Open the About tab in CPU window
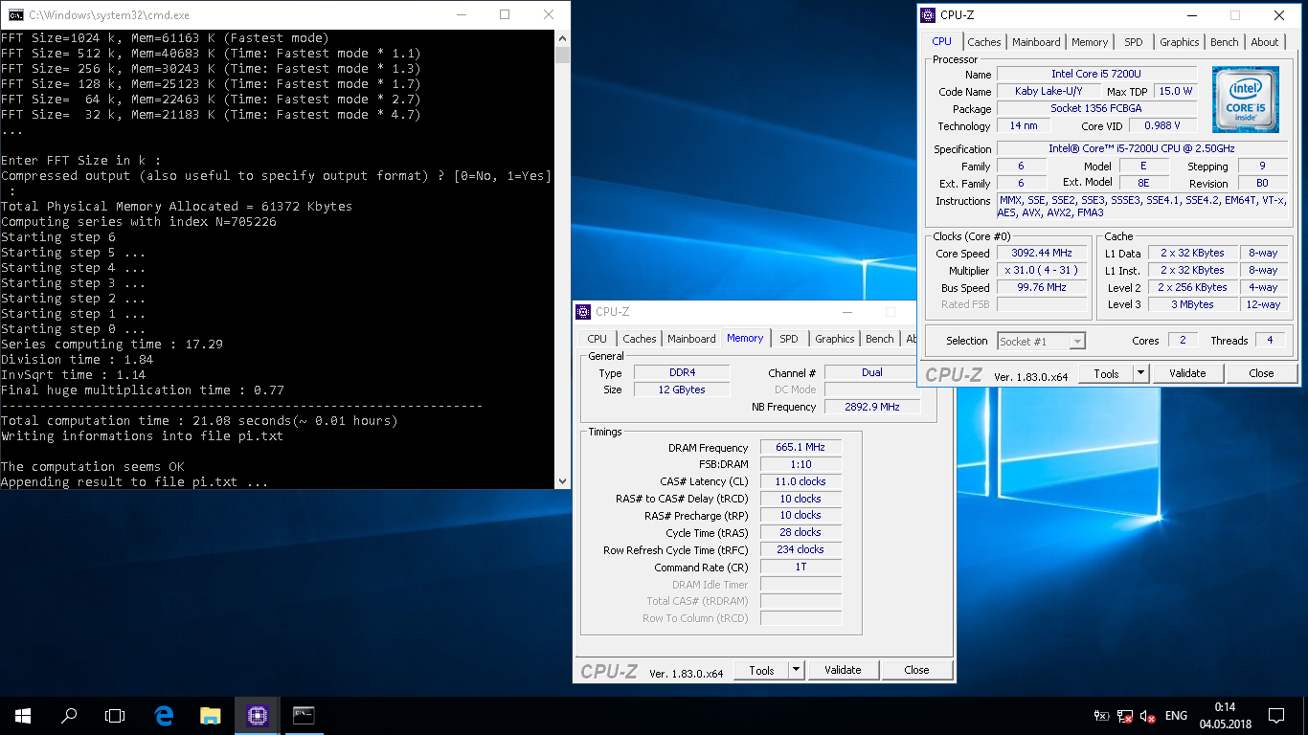Screen dimensions: 1308x735 [x=1264, y=42]
